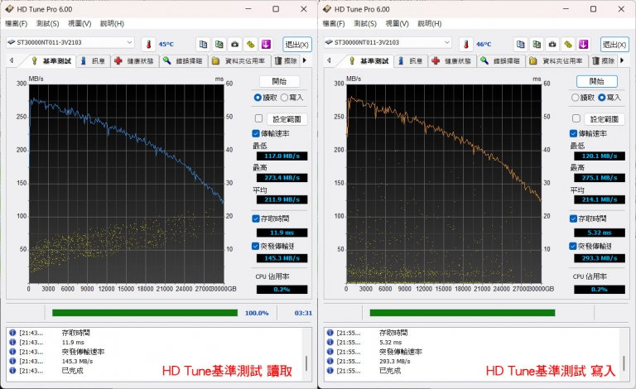636x389 pixels.
Task: Click 開始 button in left window
Action: coord(279,81)
